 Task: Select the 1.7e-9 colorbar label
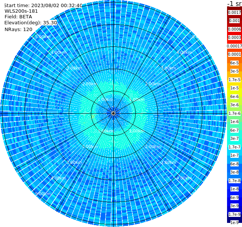tap(235, 214)
